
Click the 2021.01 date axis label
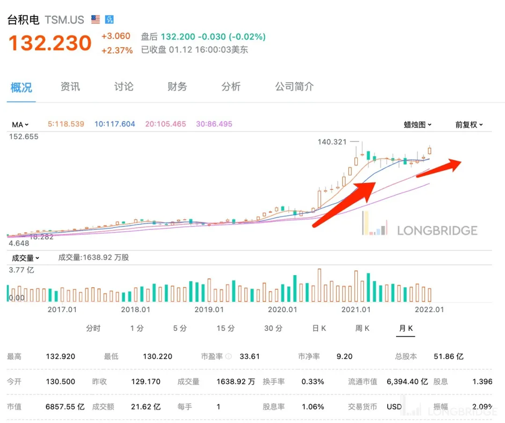pos(356,309)
